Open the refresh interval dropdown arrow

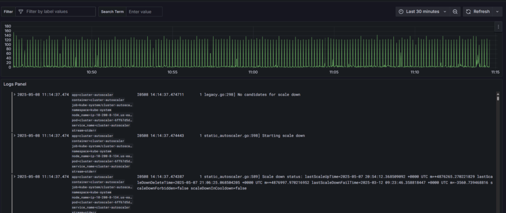click(x=497, y=11)
